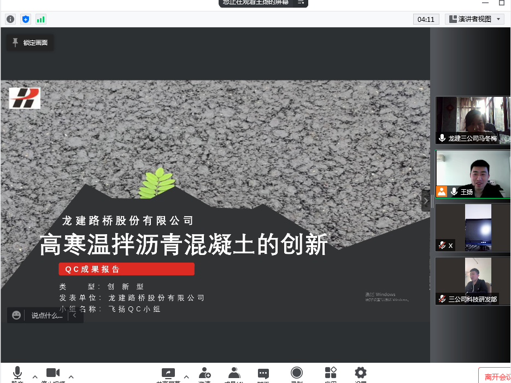Click muted microphone on 三公司科技研发部 tile
This screenshot has width=511, height=383.
[x=442, y=299]
